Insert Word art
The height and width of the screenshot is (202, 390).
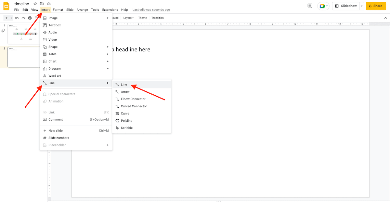click(76, 76)
